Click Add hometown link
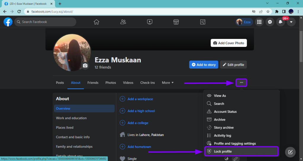Viewport: 303px width, 161px height. pos(139,147)
